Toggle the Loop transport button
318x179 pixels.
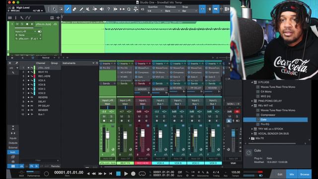pyautogui.click(x=142, y=174)
